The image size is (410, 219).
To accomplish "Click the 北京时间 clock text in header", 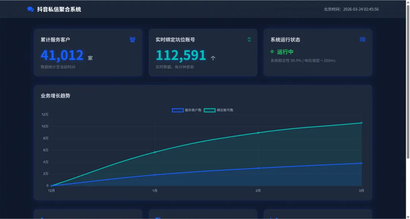I will (x=351, y=9).
